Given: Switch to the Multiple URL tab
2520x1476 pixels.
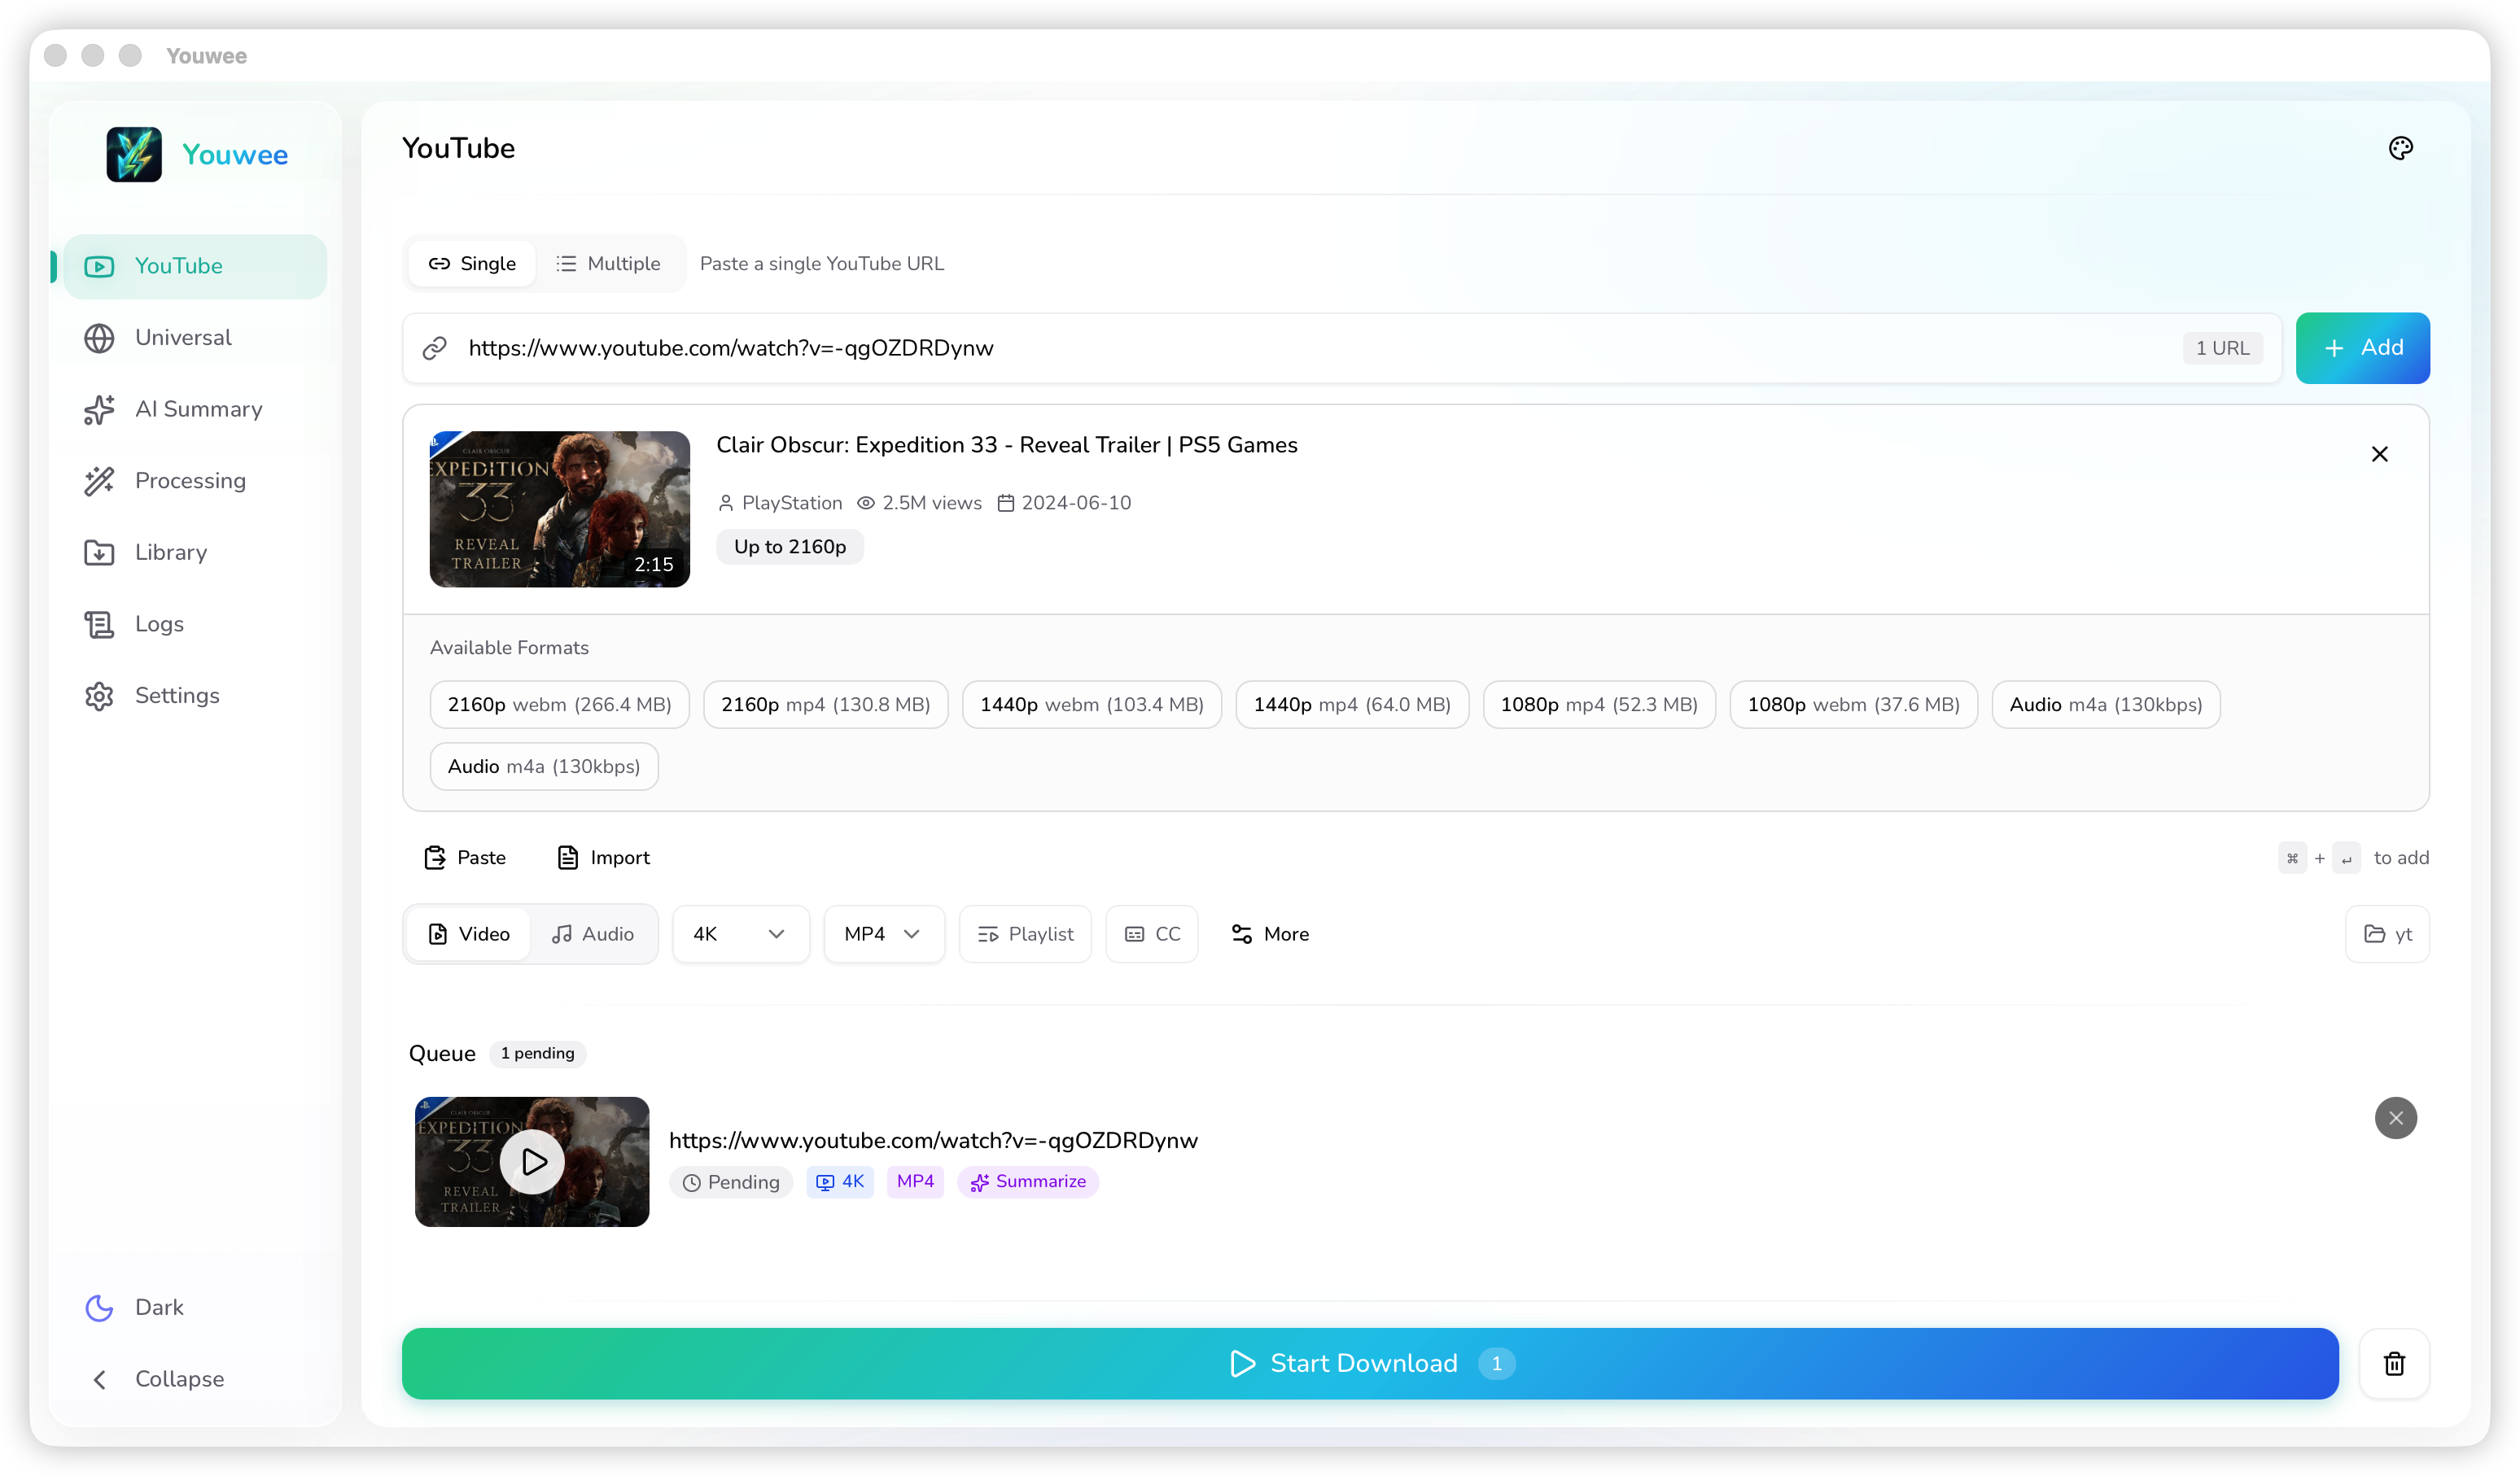Looking at the screenshot, I should (x=608, y=263).
